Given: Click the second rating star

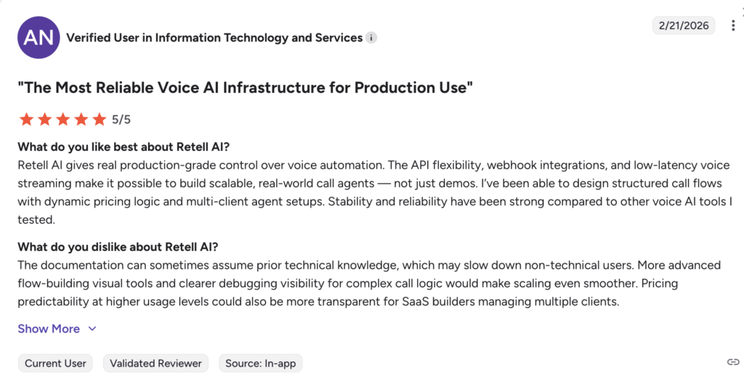Looking at the screenshot, I should [x=44, y=119].
